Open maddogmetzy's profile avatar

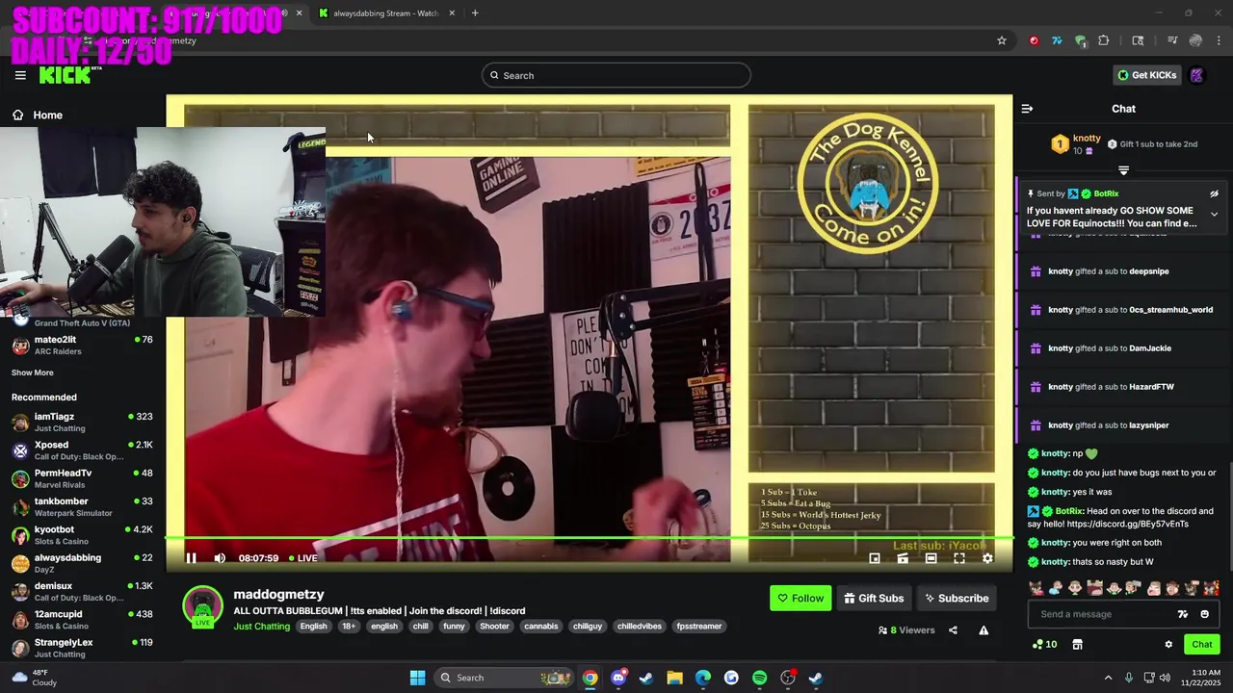pos(202,606)
